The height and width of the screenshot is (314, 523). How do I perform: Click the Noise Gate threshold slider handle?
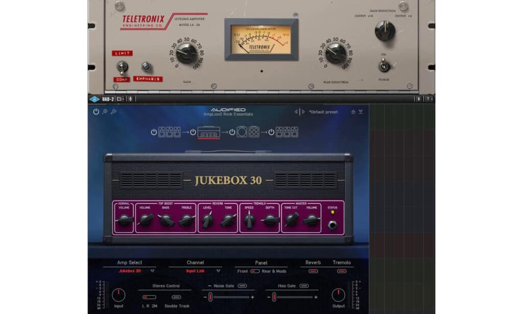[x=210, y=297]
